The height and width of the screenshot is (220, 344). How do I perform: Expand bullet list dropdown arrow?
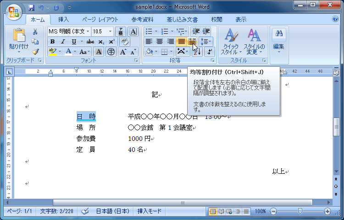click(156, 32)
